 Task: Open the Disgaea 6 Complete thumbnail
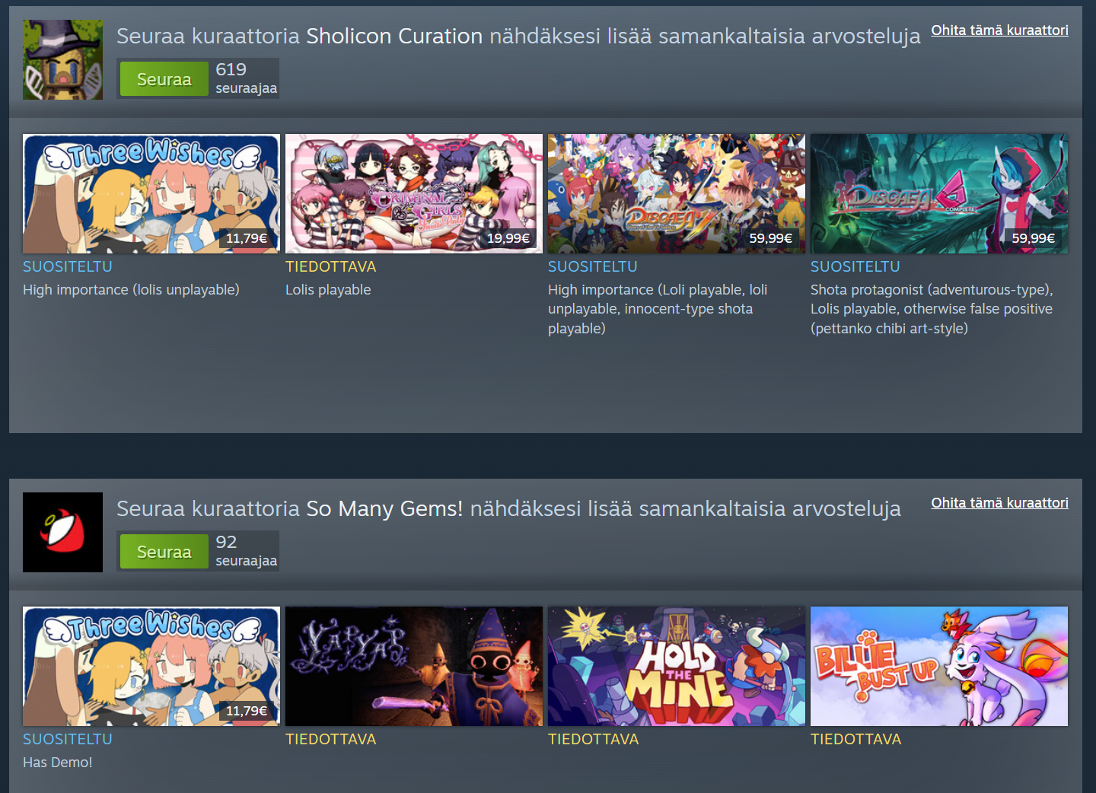[939, 193]
